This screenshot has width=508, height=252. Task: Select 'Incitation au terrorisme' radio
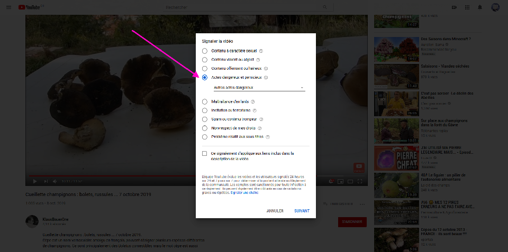click(204, 110)
